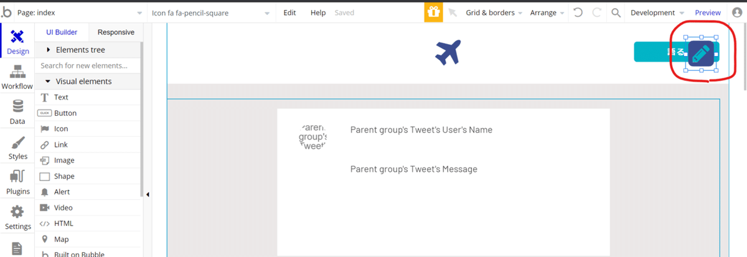Select the pencil-square icon on canvas

click(x=702, y=55)
